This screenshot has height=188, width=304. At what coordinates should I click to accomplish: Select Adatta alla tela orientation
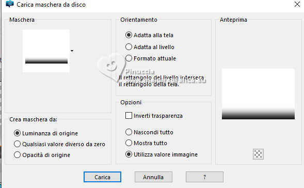coord(129,35)
